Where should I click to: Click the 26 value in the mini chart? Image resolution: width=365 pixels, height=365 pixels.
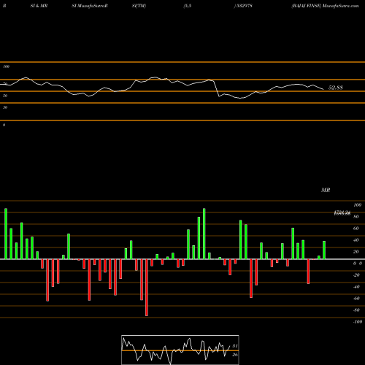point(235,355)
